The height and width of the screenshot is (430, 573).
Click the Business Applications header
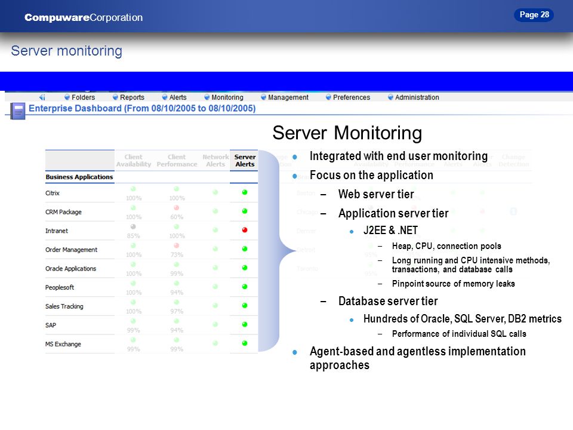coord(79,177)
